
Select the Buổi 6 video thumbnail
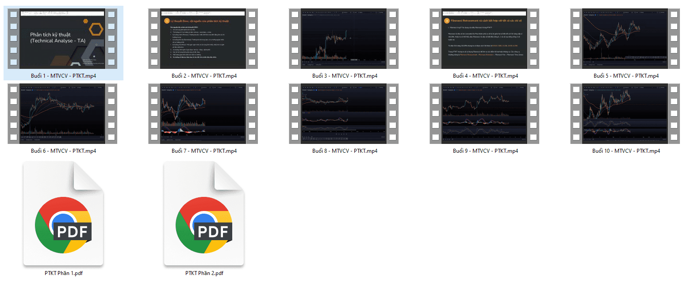click(63, 113)
